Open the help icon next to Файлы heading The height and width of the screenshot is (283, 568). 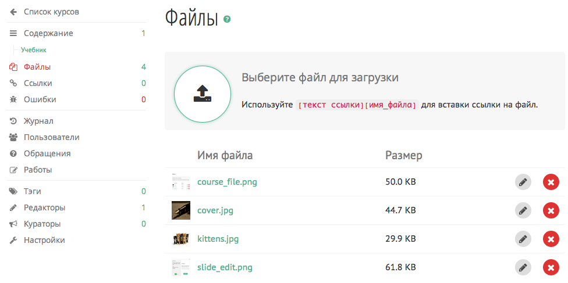(227, 19)
